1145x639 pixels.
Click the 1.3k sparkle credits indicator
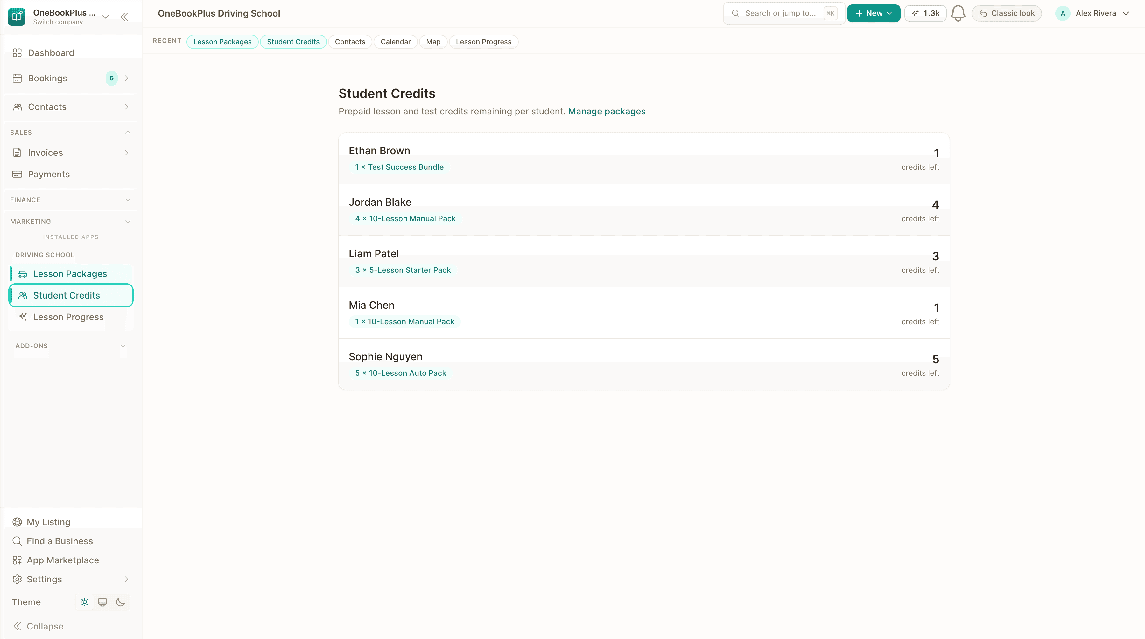coord(925,13)
